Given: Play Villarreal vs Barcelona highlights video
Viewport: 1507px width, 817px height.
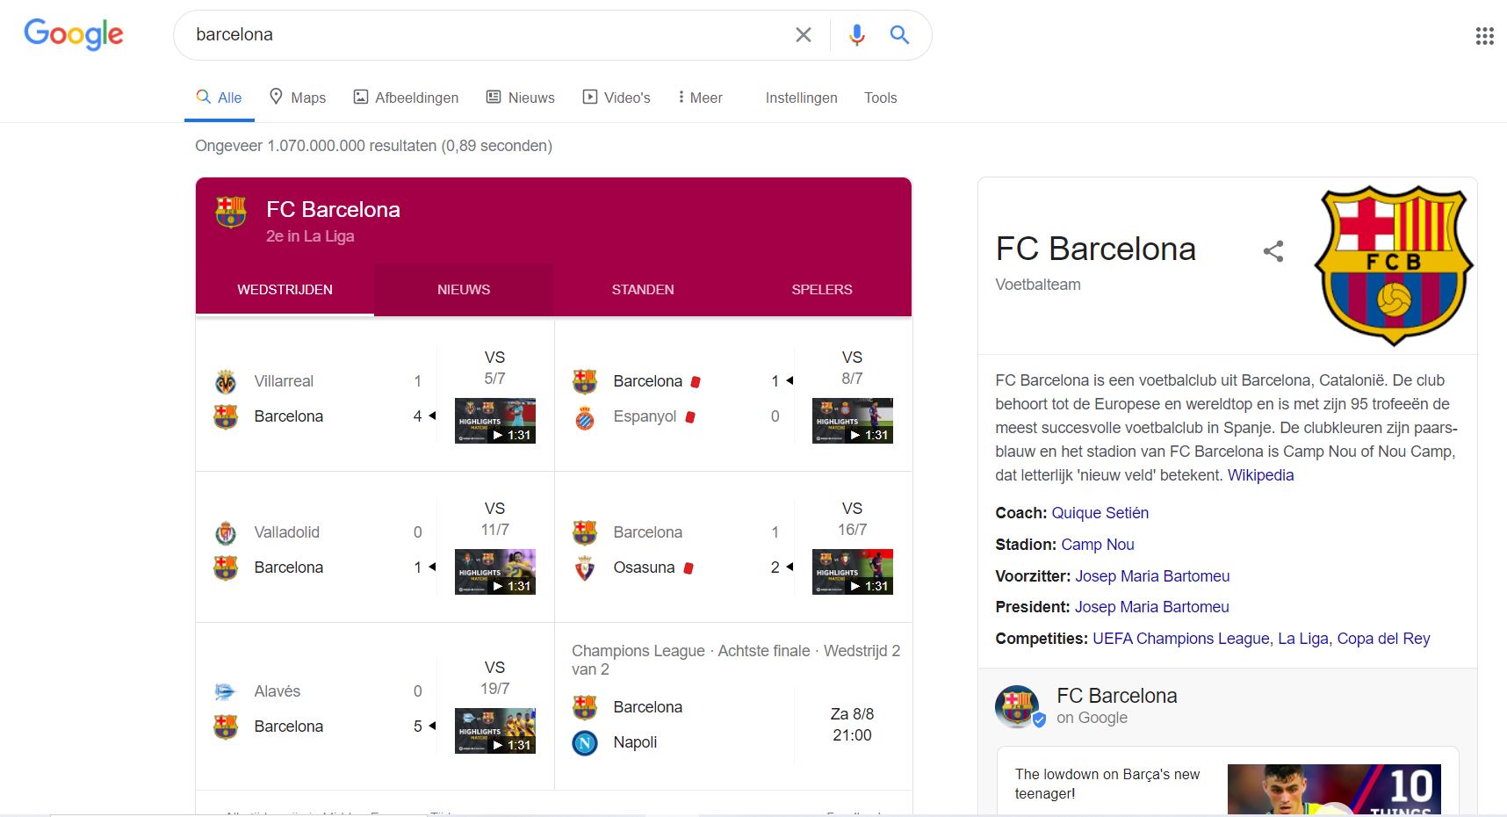Looking at the screenshot, I should click(x=495, y=421).
